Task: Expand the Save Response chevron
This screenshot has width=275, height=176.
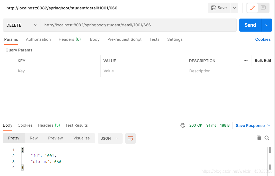Action: [269, 126]
